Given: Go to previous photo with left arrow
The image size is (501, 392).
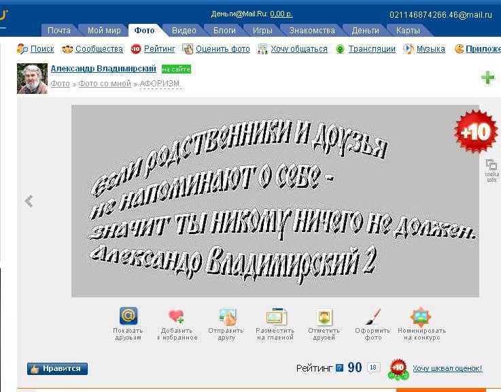Looking at the screenshot, I should (x=29, y=201).
